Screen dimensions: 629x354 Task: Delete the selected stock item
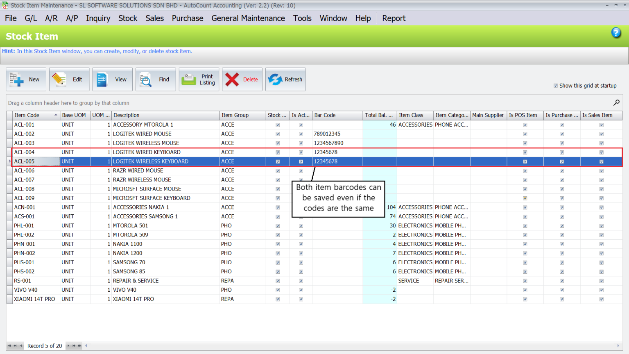point(242,79)
